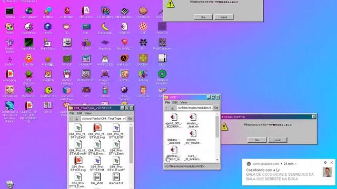The width and height of the screenshot is (337, 189).
Task: Open the Terminal desktop icon
Action: [x=9, y=13]
